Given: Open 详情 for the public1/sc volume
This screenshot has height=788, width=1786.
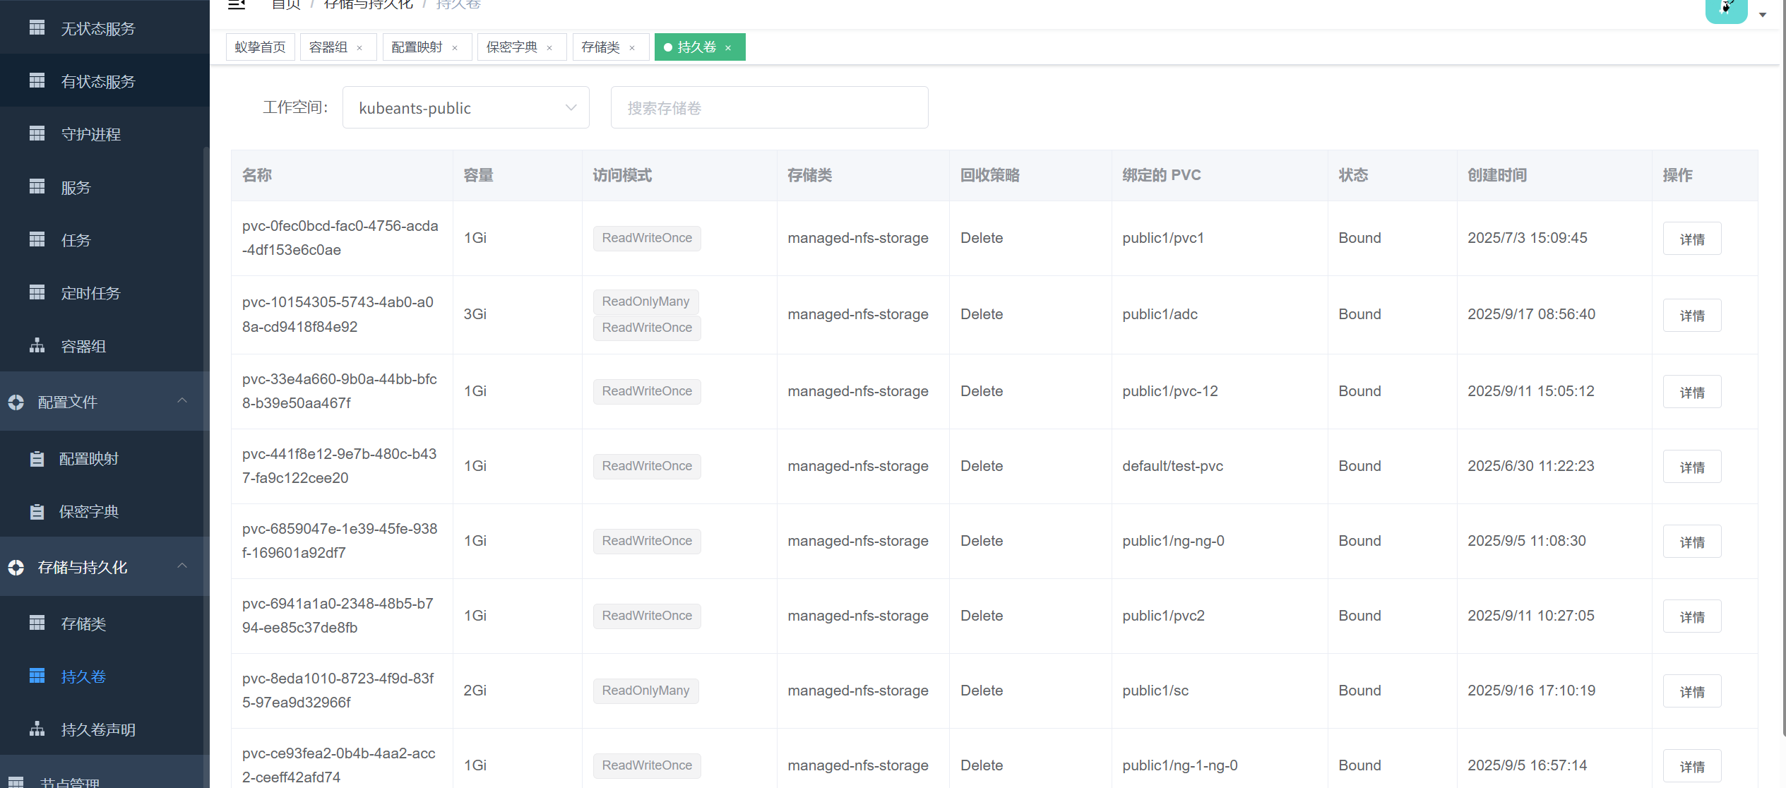Looking at the screenshot, I should click(x=1691, y=691).
